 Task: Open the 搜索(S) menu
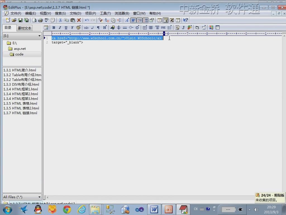[60, 13]
